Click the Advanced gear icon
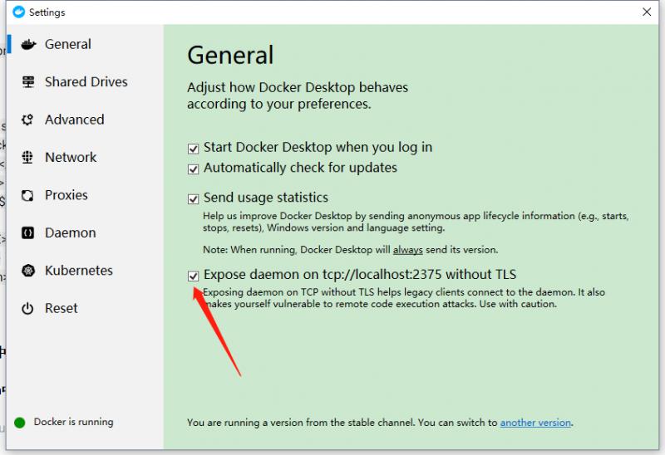Viewport: 665px width, 455px height. click(x=27, y=120)
